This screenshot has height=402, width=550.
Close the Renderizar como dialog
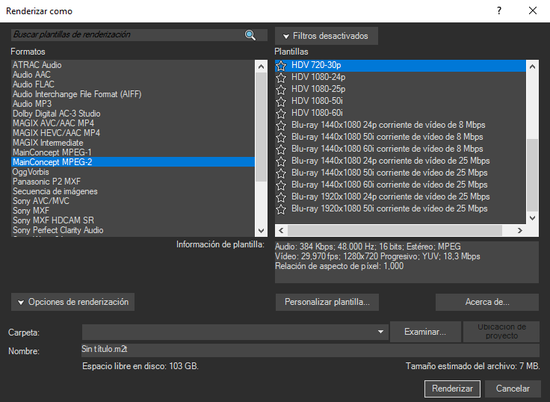[x=533, y=11]
